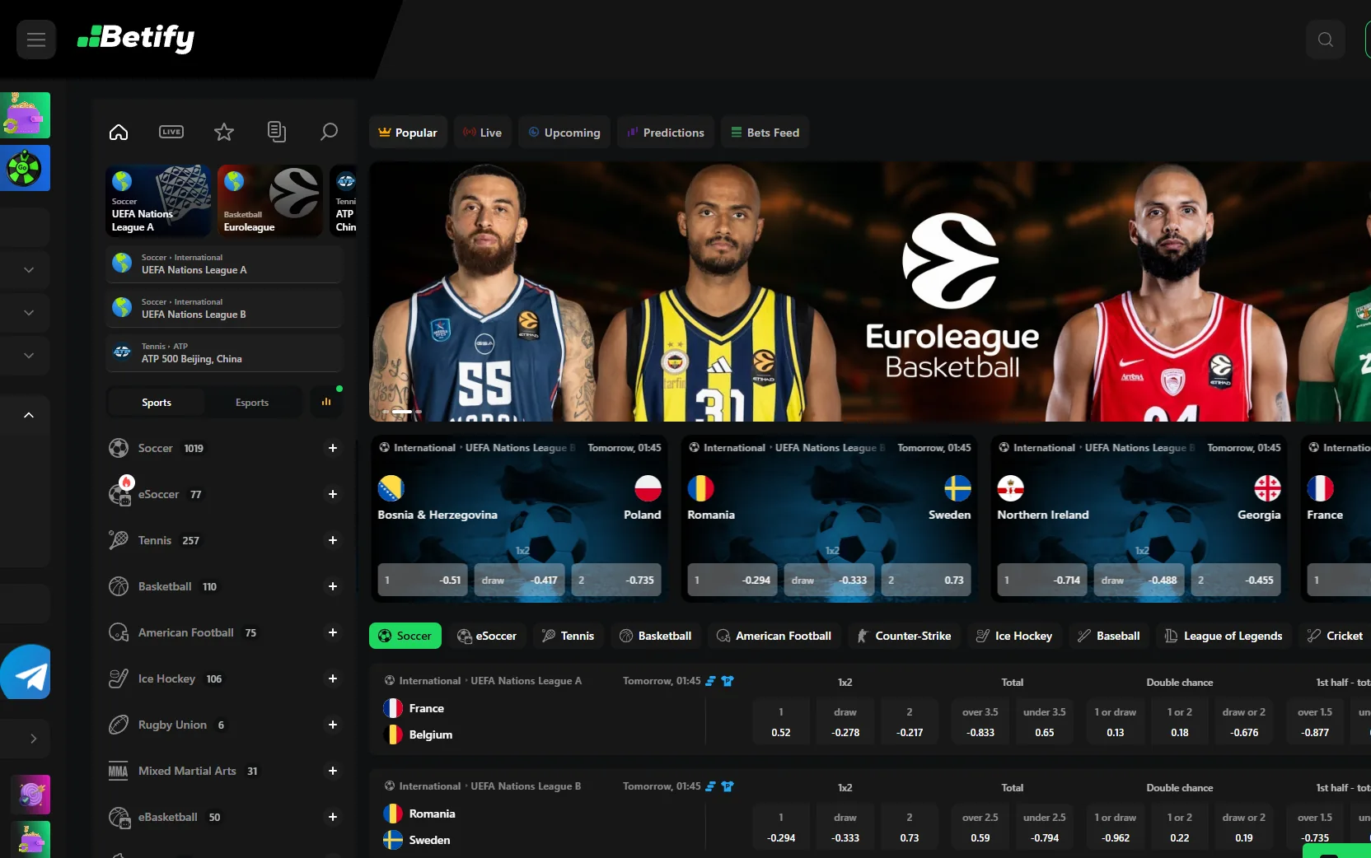The image size is (1371, 858).
Task: Switch to the Live tab
Action: point(483,133)
